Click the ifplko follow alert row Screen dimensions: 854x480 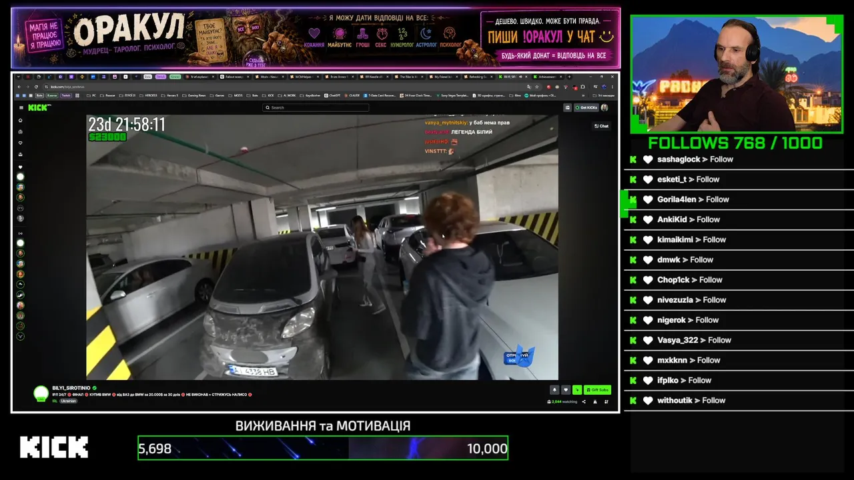coord(739,380)
